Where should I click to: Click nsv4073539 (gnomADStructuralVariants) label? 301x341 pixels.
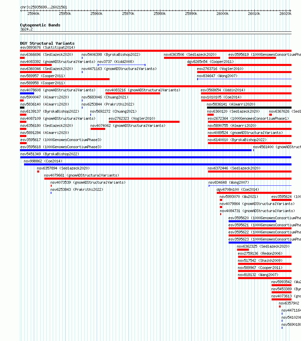[x=88, y=182]
